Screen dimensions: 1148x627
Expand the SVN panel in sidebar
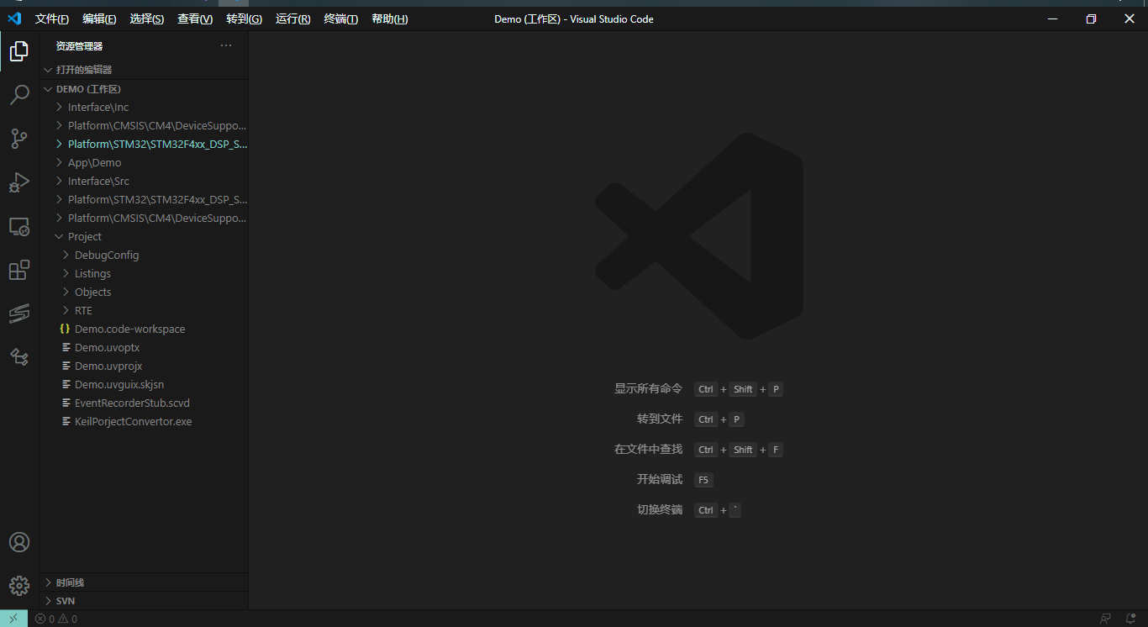point(144,601)
